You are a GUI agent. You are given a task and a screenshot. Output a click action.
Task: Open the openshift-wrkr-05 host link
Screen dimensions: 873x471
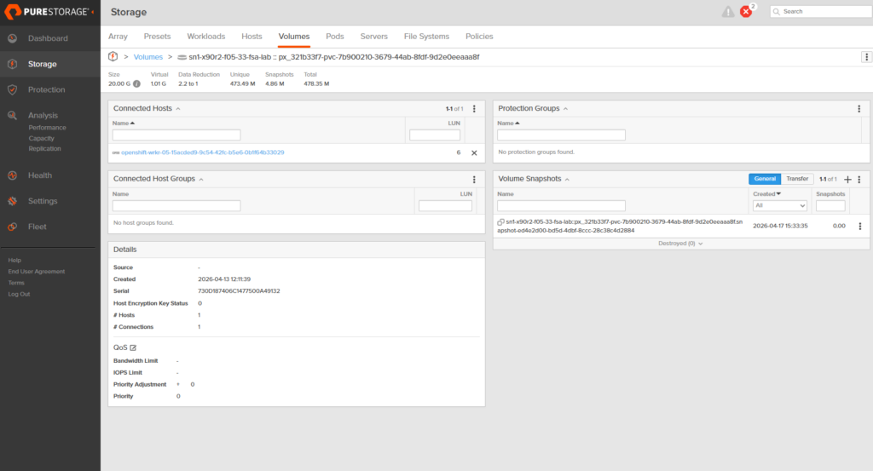pyautogui.click(x=202, y=152)
